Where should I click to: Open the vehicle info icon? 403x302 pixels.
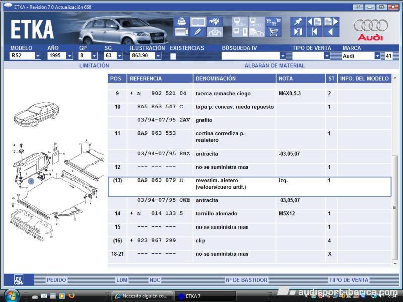click(x=215, y=32)
